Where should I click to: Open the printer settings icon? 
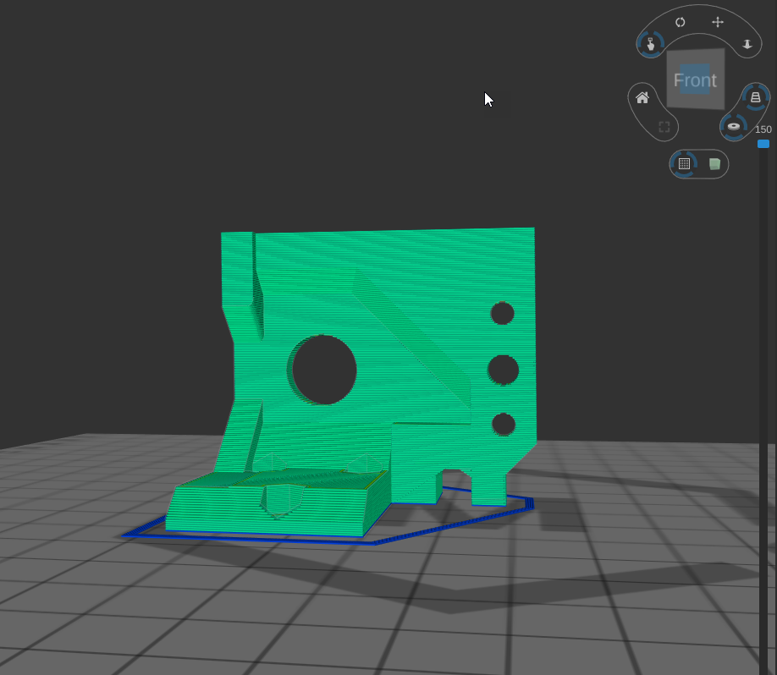[756, 98]
